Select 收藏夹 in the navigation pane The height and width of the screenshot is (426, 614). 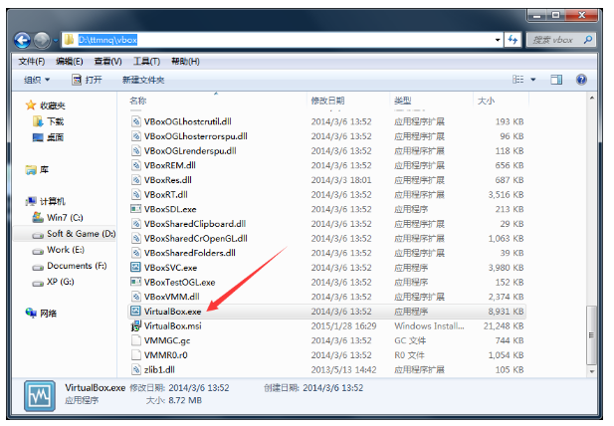coord(46,106)
